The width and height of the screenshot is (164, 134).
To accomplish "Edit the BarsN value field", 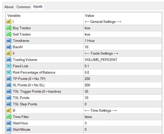I will tap(86, 47).
